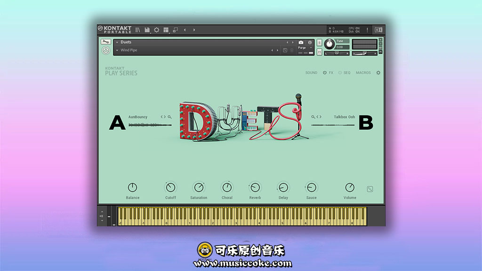Image resolution: width=482 pixels, height=271 pixels.
Task: Go to next instrument in top toolbar
Action: tap(194, 30)
